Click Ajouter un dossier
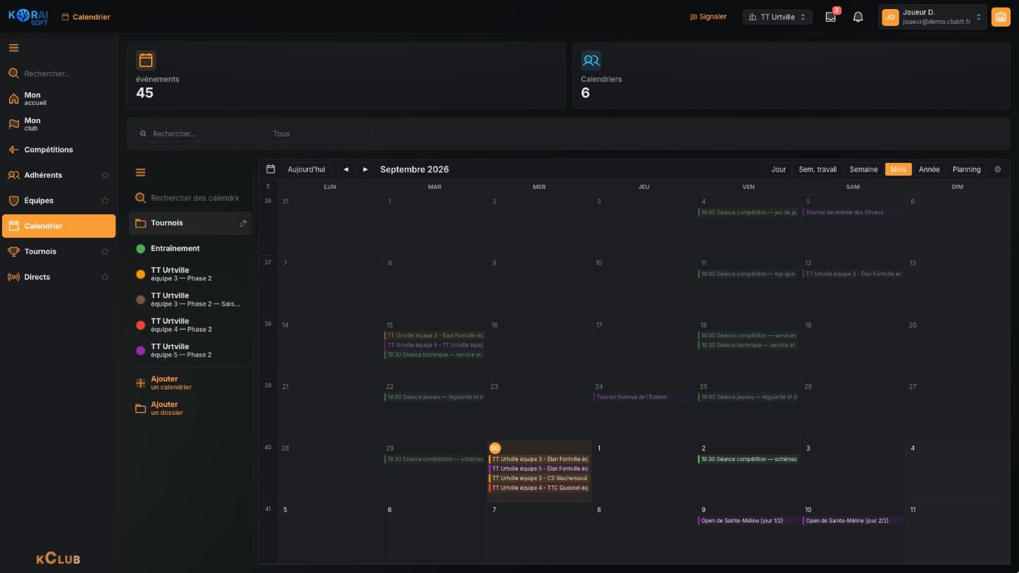Viewport: 1019px width, 573px height. [x=190, y=409]
